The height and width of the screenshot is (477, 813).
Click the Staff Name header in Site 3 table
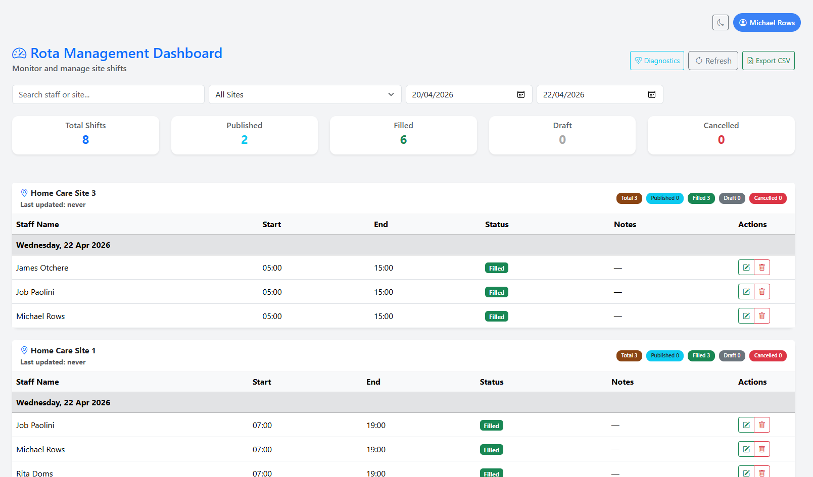37,225
